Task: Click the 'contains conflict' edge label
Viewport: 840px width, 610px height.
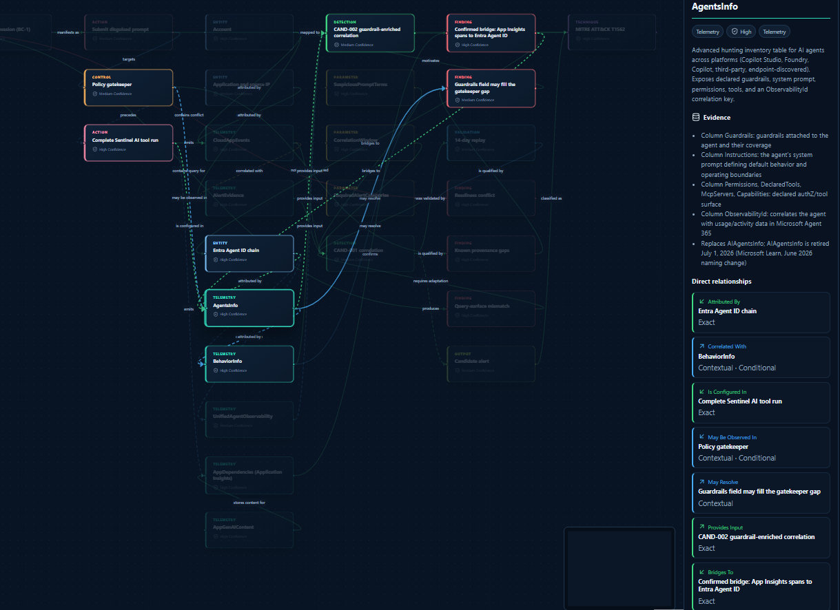Action: [x=189, y=115]
